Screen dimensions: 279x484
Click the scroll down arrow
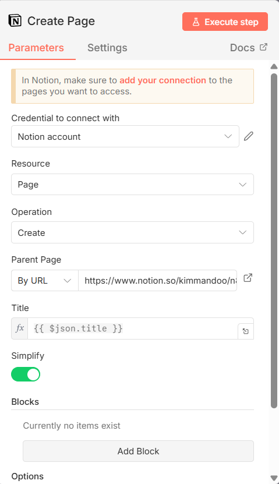(x=274, y=478)
